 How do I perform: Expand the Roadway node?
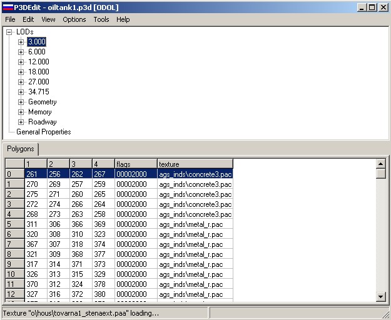(21, 122)
